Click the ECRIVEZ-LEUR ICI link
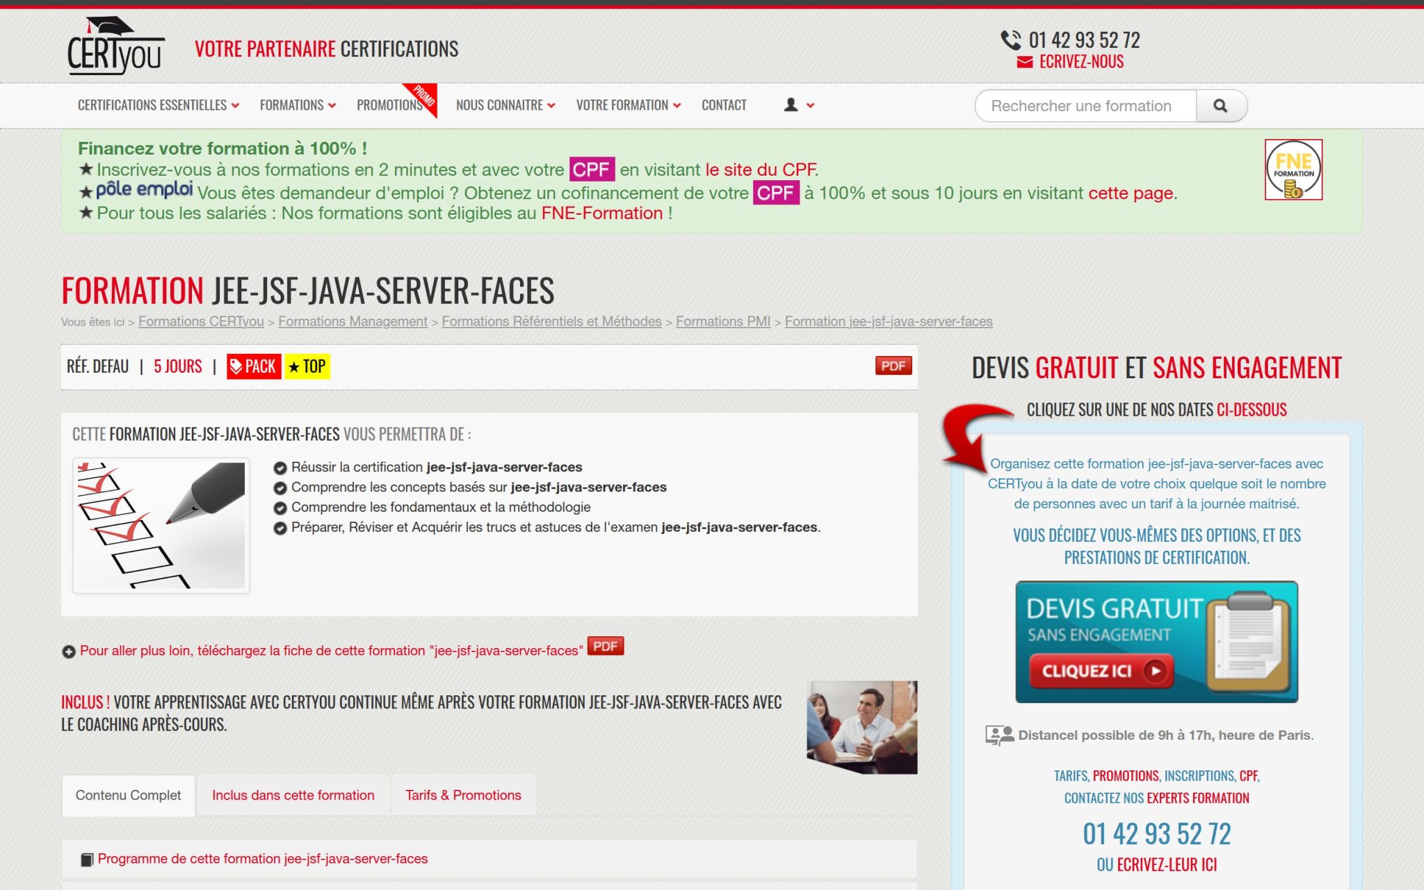The image size is (1424, 890). pos(1167,865)
